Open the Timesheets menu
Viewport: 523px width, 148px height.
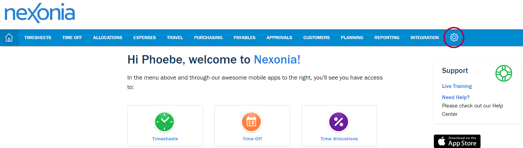click(x=38, y=38)
